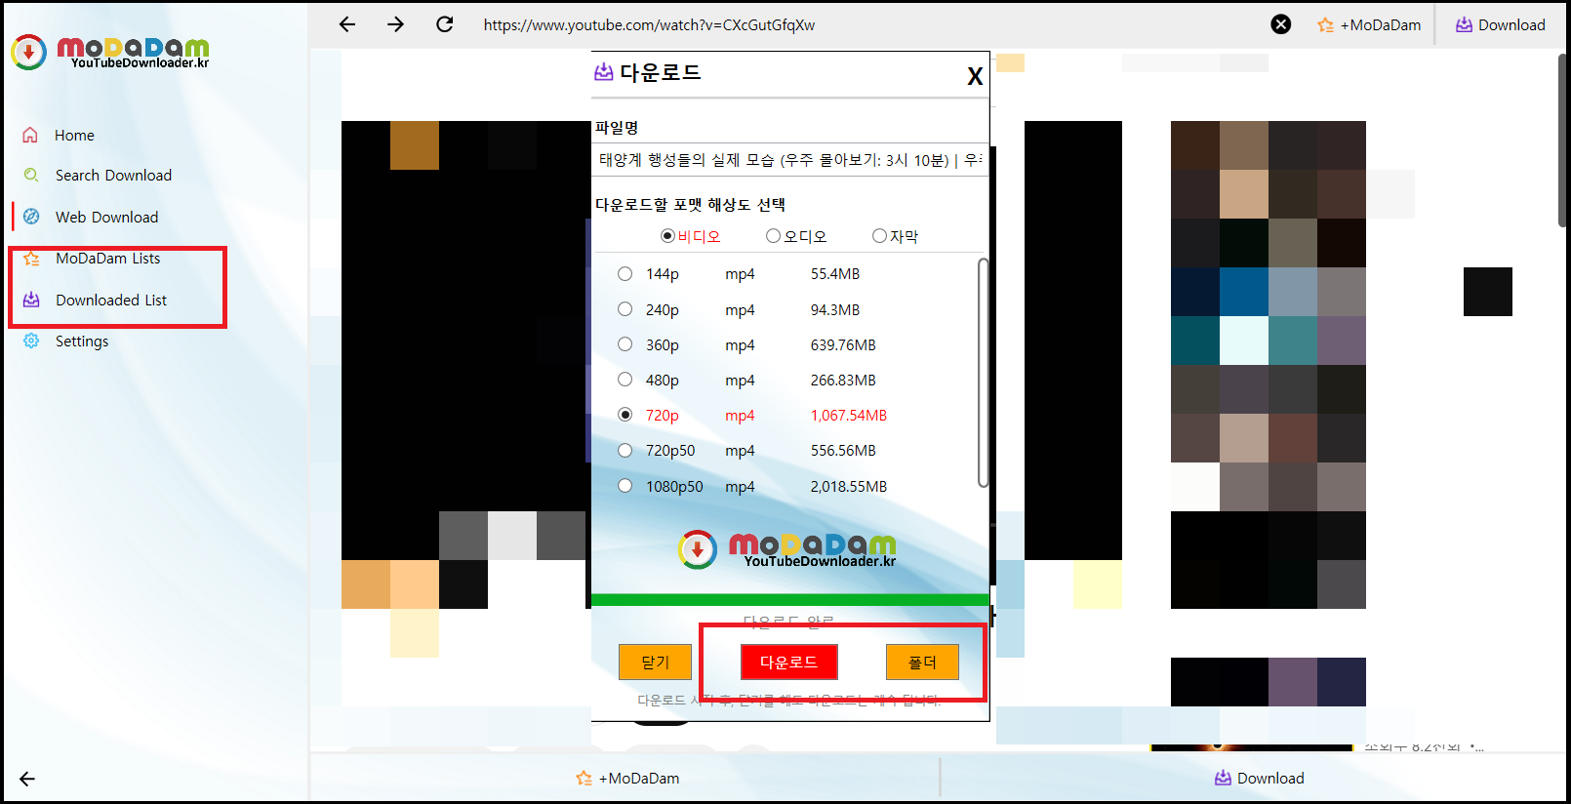Click the star icon in bottom +MoDaDam bar

pyautogui.click(x=584, y=778)
